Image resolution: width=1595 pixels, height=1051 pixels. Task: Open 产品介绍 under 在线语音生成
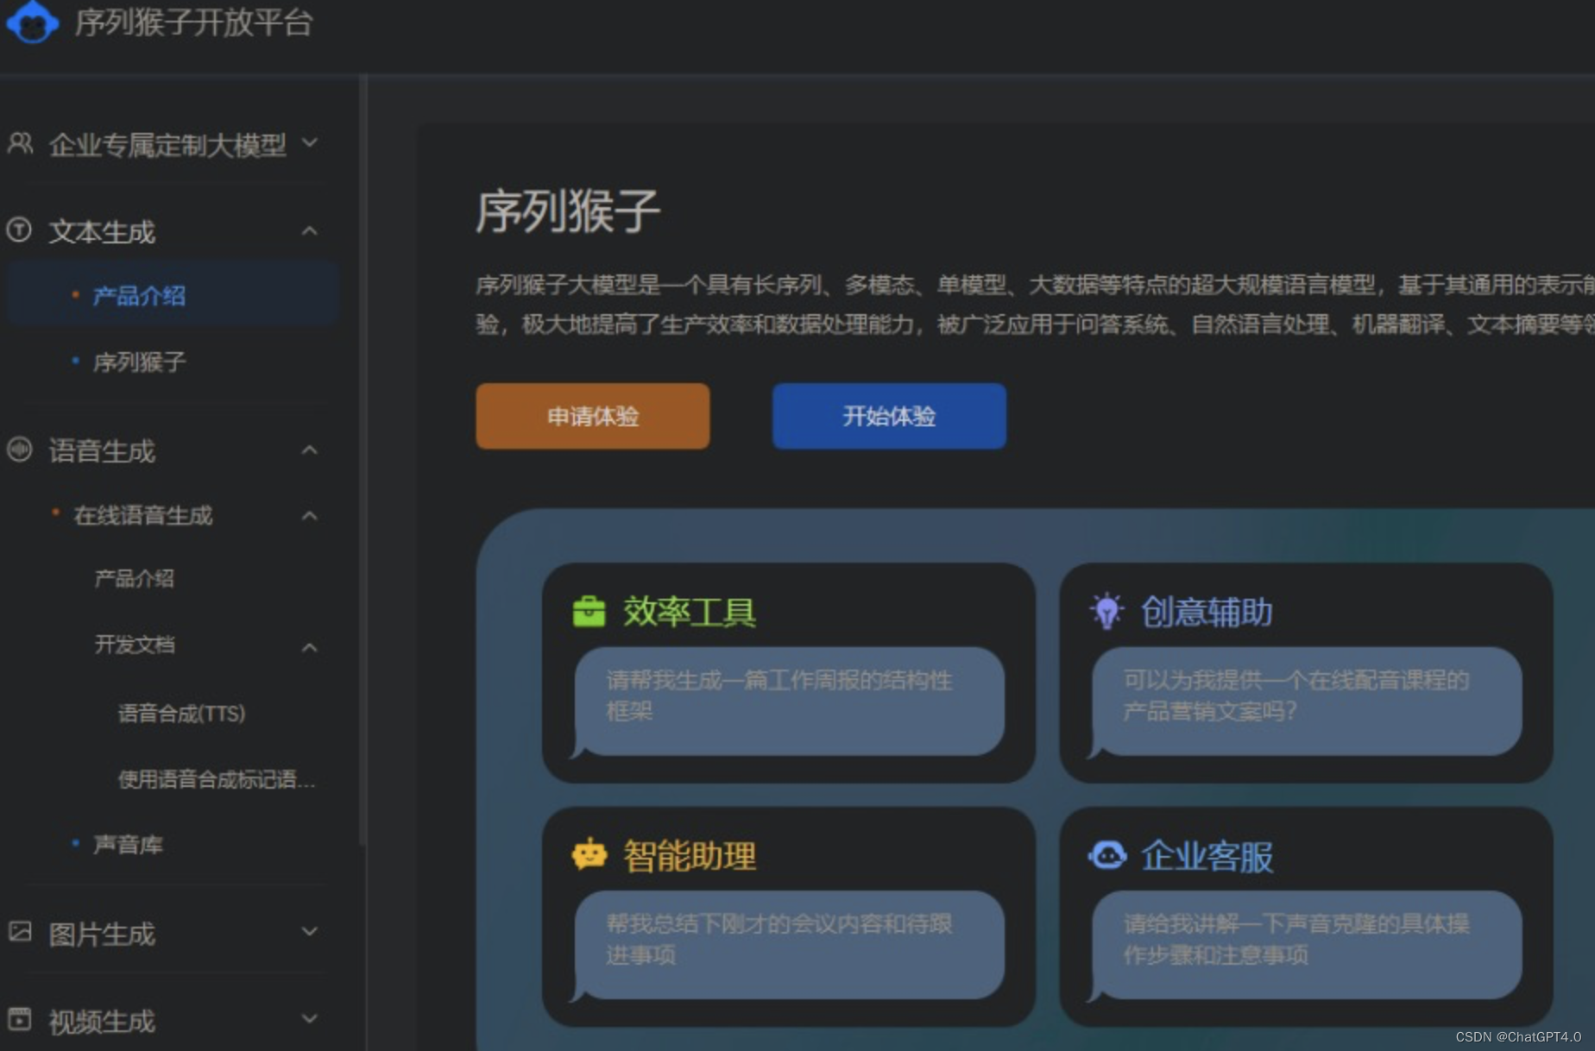[x=134, y=578]
